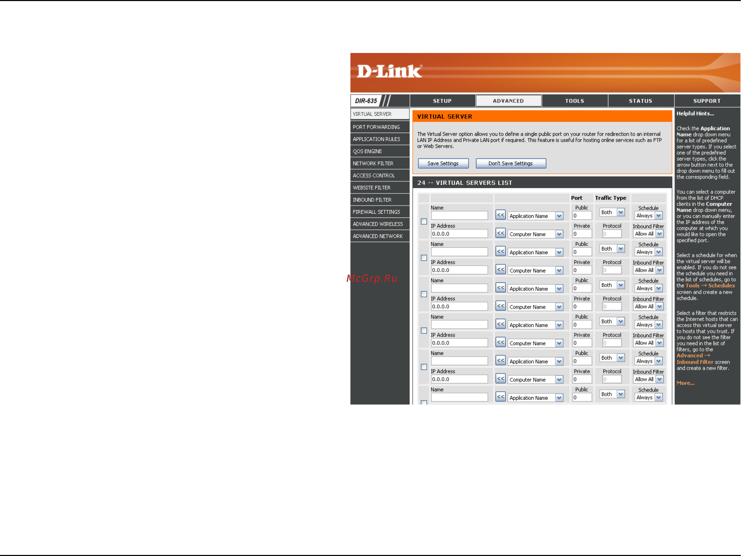Click the More... link in Helpful Hints
741x556 pixels.
[685, 383]
